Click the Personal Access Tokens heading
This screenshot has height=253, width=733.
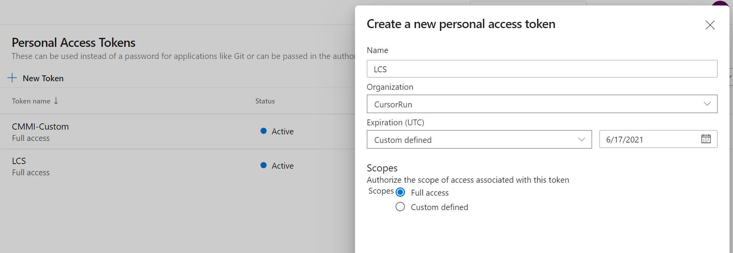point(74,42)
